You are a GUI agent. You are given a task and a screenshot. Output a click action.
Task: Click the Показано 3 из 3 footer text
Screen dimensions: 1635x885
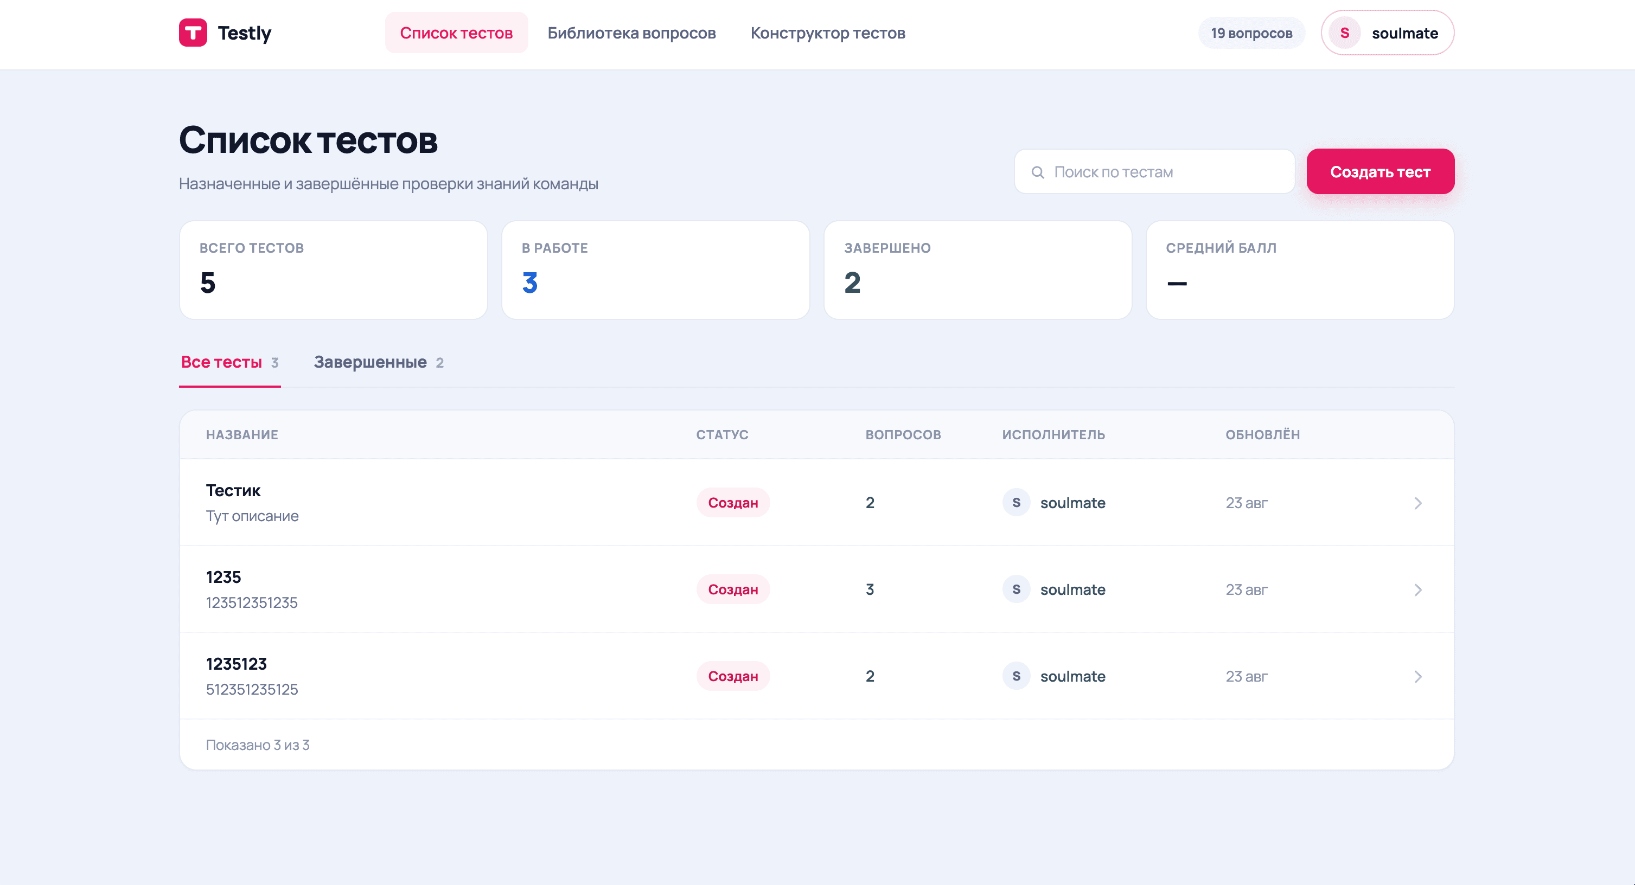pyautogui.click(x=258, y=745)
